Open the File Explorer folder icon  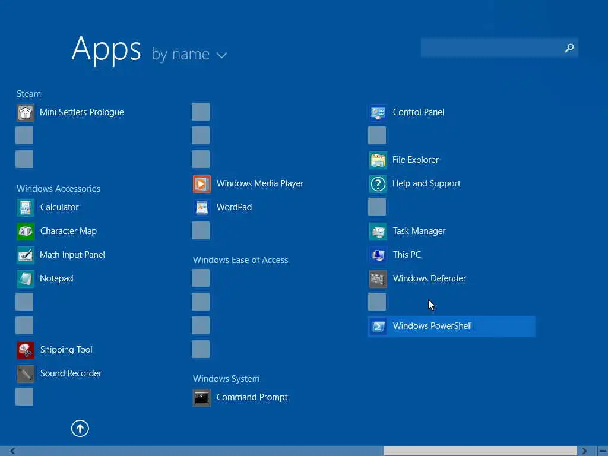378,160
